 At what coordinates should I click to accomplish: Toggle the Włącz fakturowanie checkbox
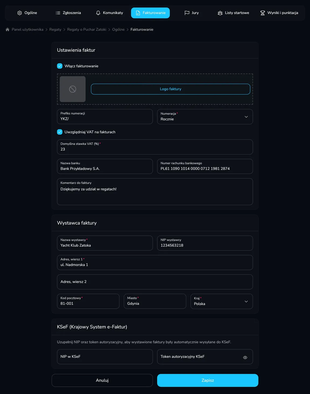(x=60, y=66)
